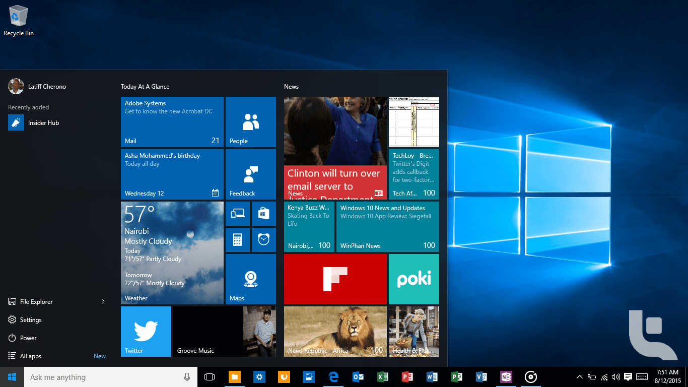
Task: Click the battery power tray icon
Action: (592, 377)
